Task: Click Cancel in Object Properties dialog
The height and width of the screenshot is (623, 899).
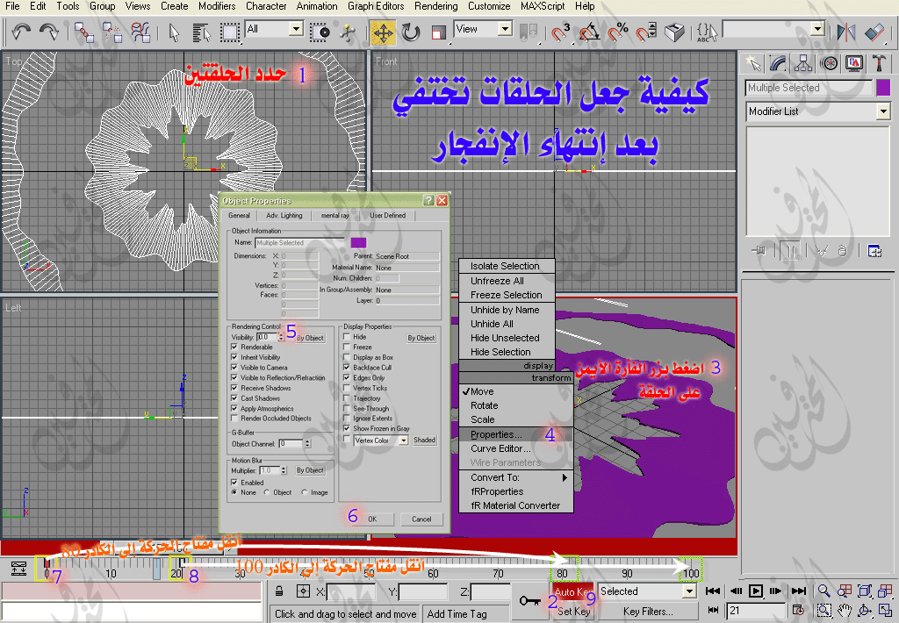Action: coord(421,519)
